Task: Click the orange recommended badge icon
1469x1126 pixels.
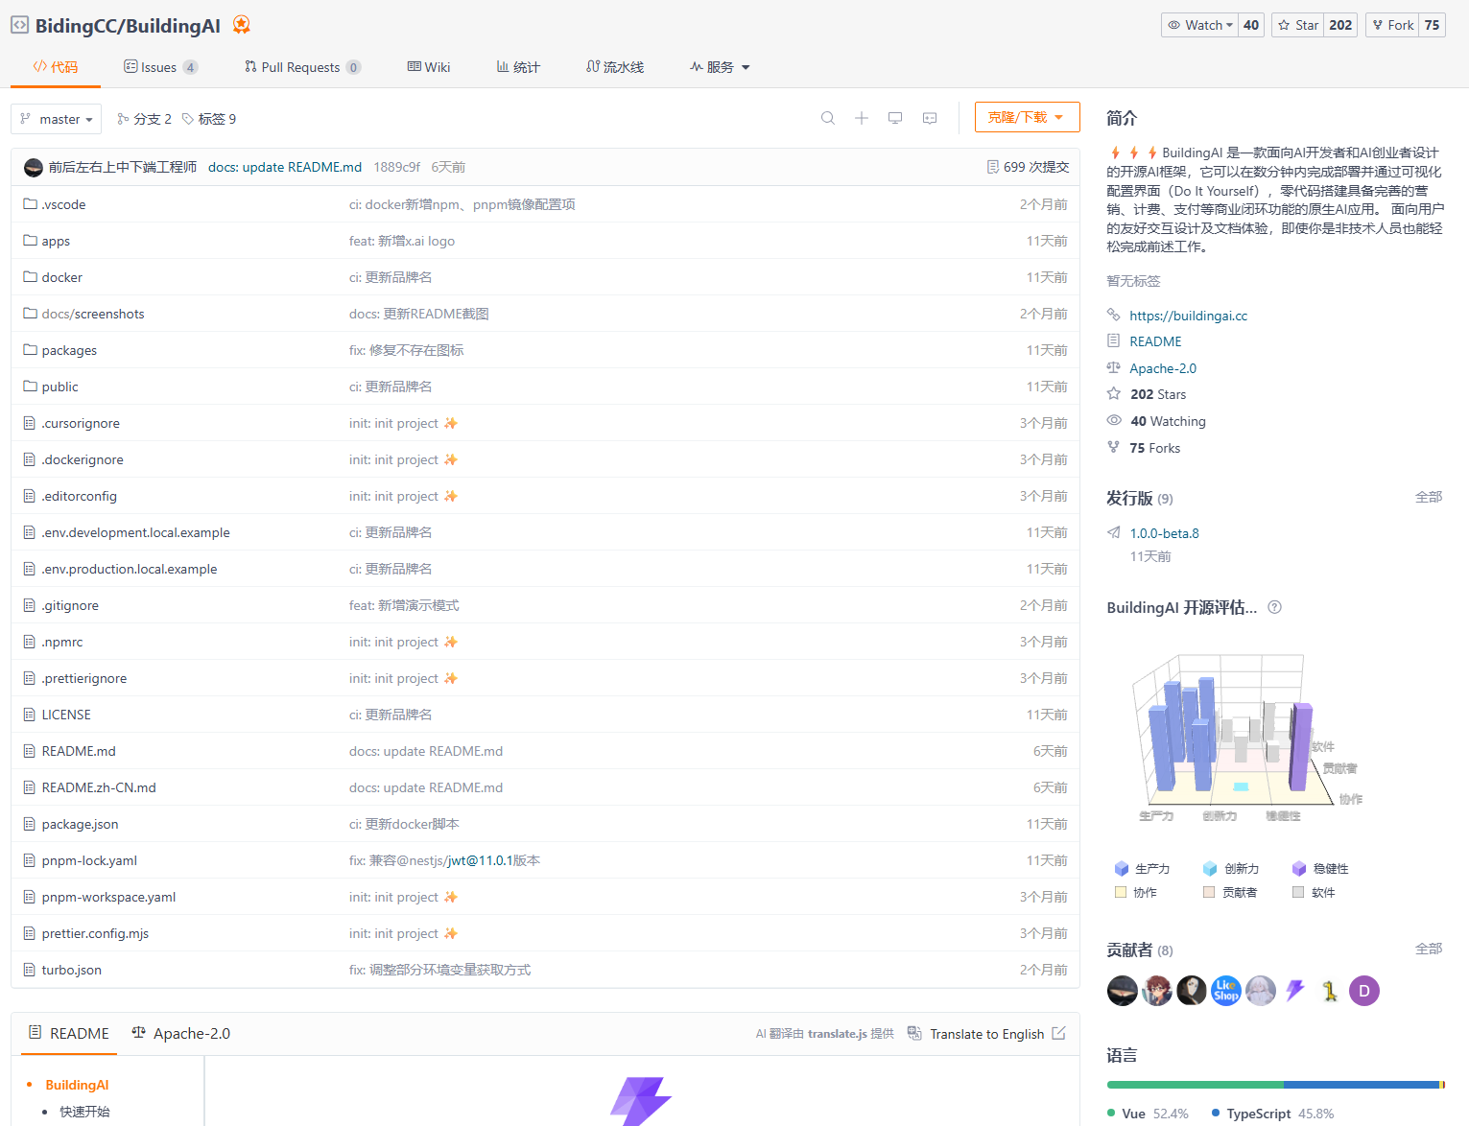Action: click(x=242, y=25)
